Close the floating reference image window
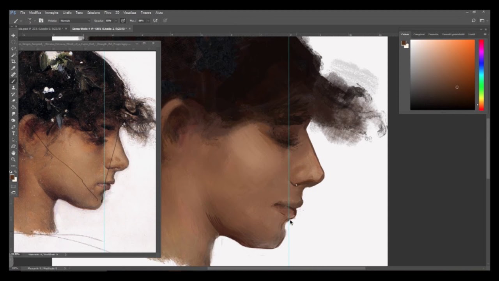499x281 pixels. [x=153, y=44]
